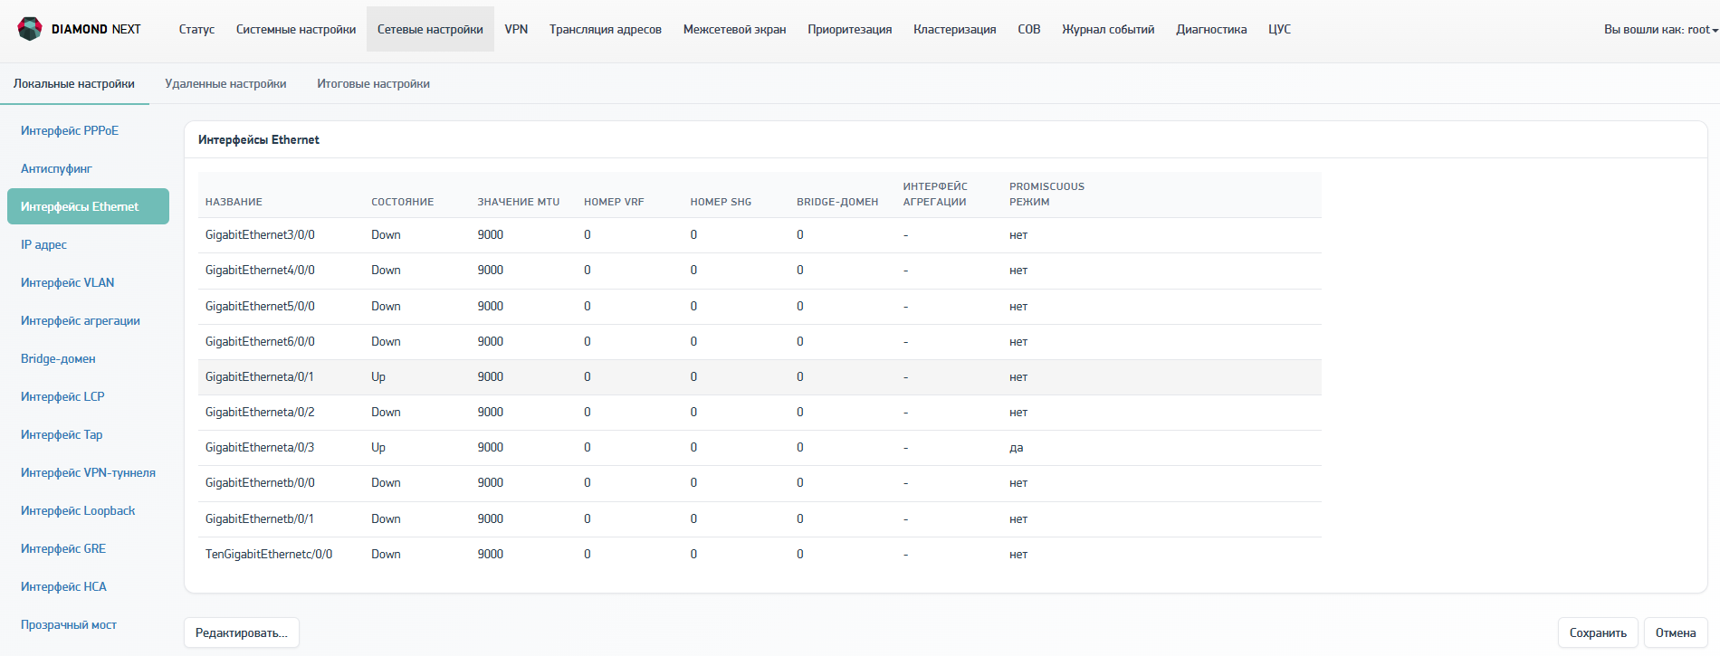
Task: Click Down state of TenGigabitEthernetc/0/0
Action: coord(386,555)
